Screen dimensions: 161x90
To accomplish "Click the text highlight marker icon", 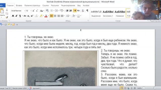I will (41, 16).
